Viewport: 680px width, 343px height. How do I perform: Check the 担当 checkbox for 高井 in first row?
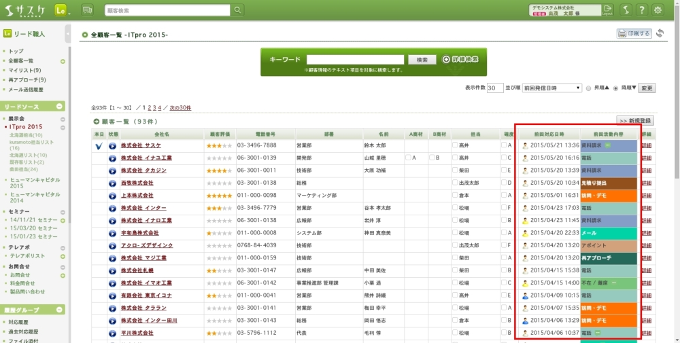(455, 145)
